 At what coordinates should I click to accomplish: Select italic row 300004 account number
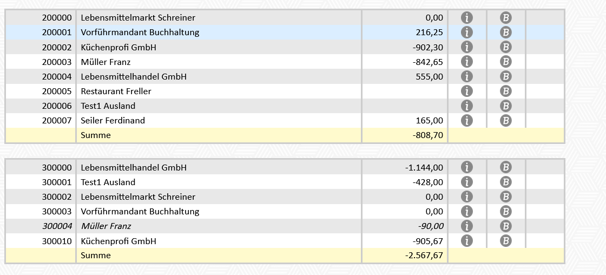[x=56, y=226]
